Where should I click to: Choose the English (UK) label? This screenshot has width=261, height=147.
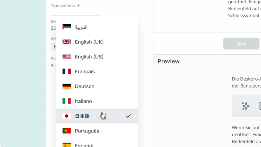point(89,42)
